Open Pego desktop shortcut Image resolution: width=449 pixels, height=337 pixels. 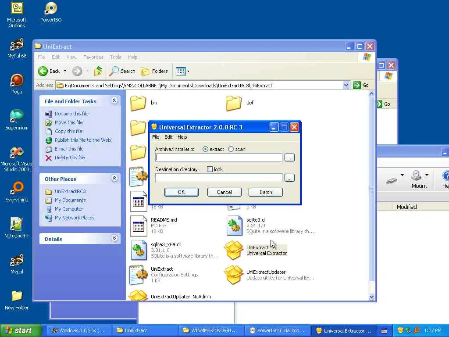click(17, 84)
